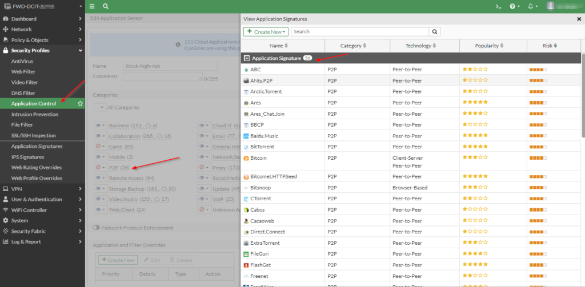
Task: Expand the Network menu
Action: (42, 29)
